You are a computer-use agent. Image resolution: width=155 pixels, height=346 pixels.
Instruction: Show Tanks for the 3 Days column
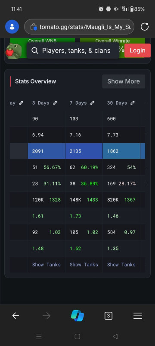[46, 265]
